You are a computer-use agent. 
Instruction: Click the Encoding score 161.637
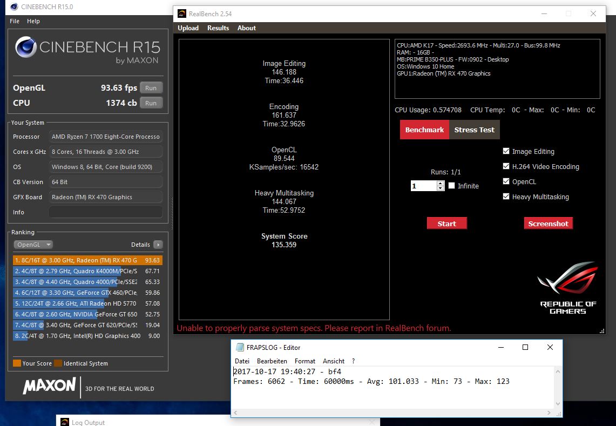point(284,115)
